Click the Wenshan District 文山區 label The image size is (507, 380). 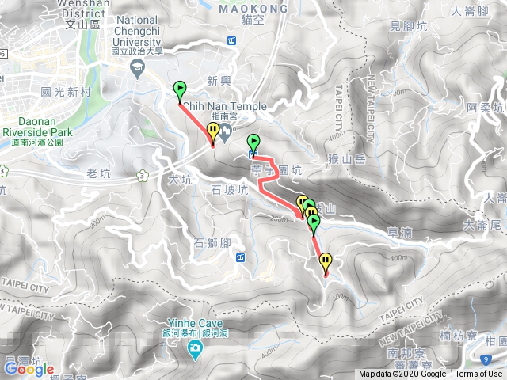click(83, 15)
